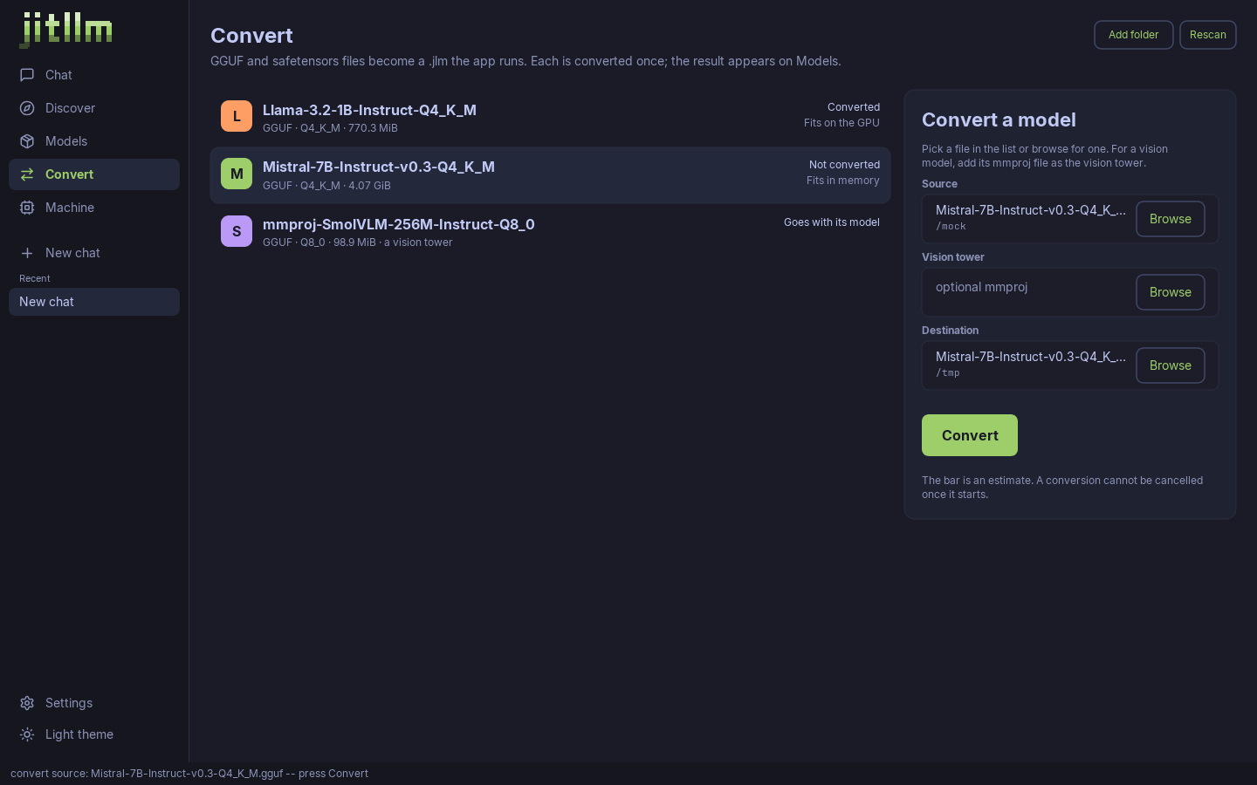Click the 'Fits in memory' text
The height and width of the screenshot is (785, 1257).
pyautogui.click(x=843, y=181)
